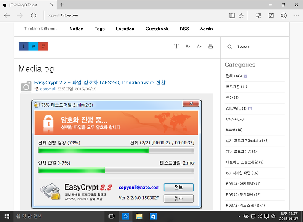Click the browser forward arrow
Viewport: 303px width, 222px height.
20,16
